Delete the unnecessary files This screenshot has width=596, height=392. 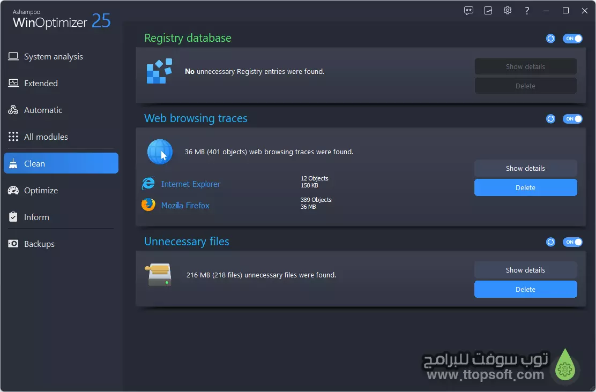525,289
